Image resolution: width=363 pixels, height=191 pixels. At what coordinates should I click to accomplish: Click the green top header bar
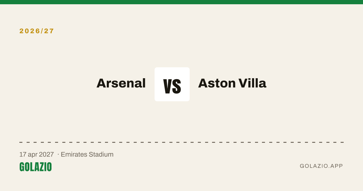(x=181, y=2)
